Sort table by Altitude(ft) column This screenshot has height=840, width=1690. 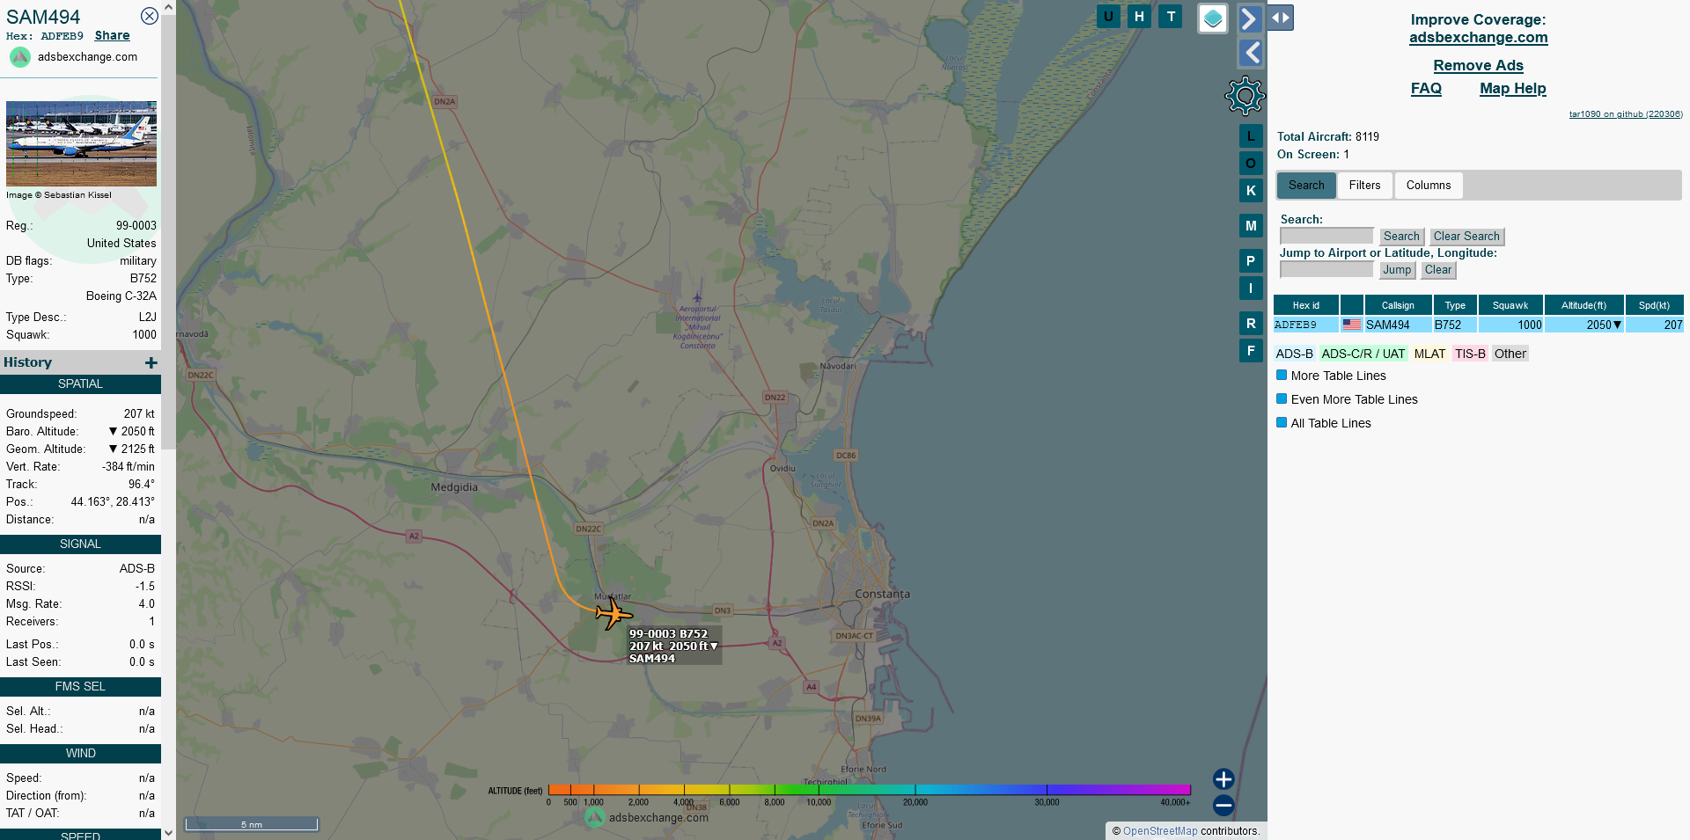click(1583, 305)
